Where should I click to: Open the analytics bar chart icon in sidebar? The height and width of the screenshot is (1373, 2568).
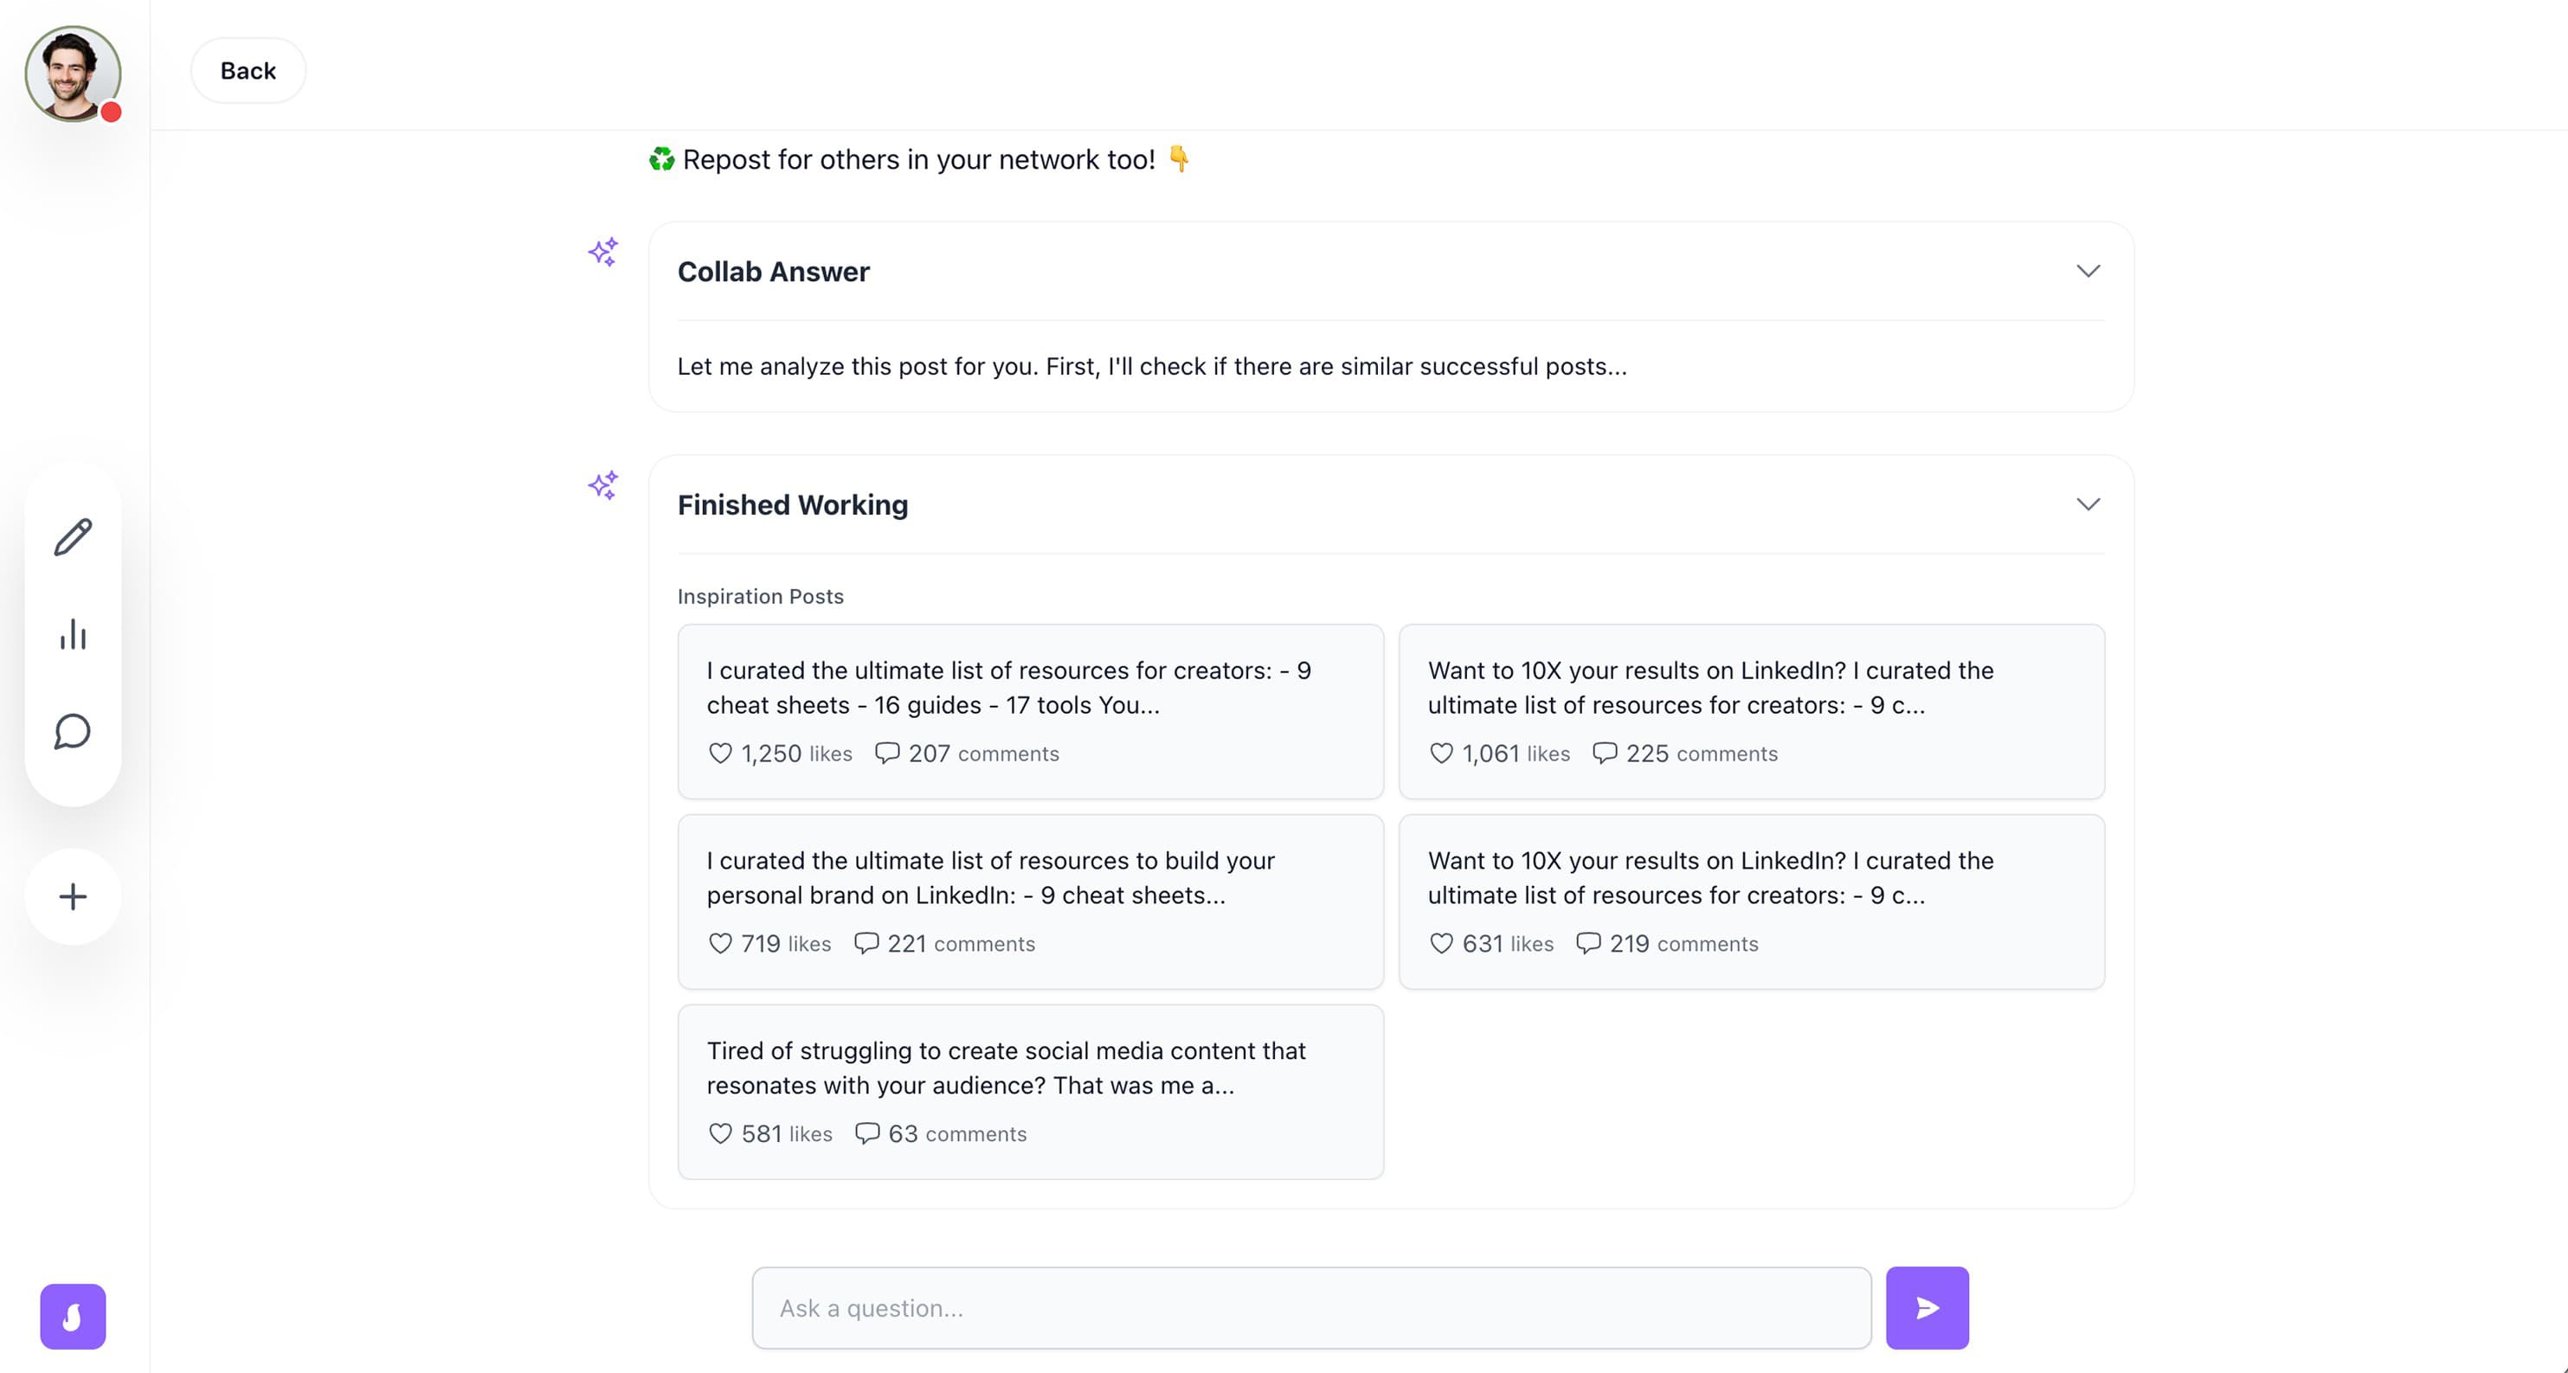(72, 636)
